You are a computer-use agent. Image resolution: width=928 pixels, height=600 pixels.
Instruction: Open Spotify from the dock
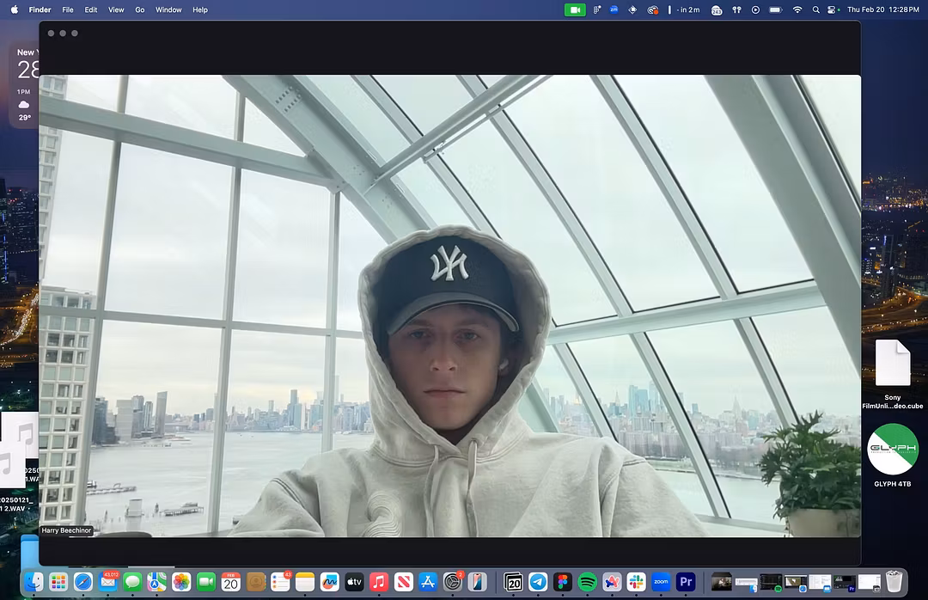tap(588, 582)
